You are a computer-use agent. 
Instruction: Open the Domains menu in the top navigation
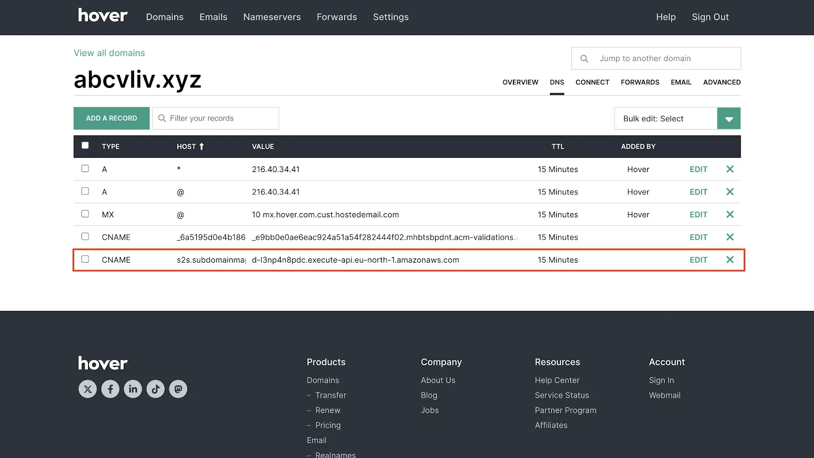pos(165,17)
